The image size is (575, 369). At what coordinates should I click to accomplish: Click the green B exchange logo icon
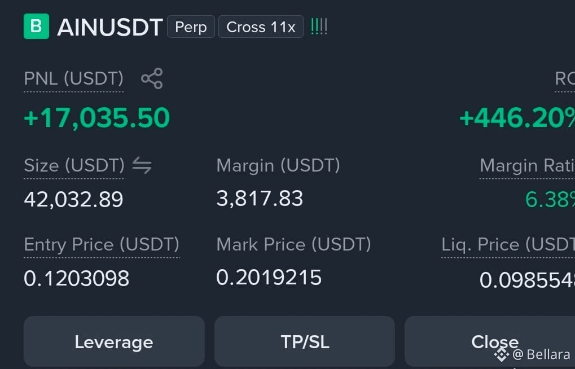pyautogui.click(x=36, y=27)
